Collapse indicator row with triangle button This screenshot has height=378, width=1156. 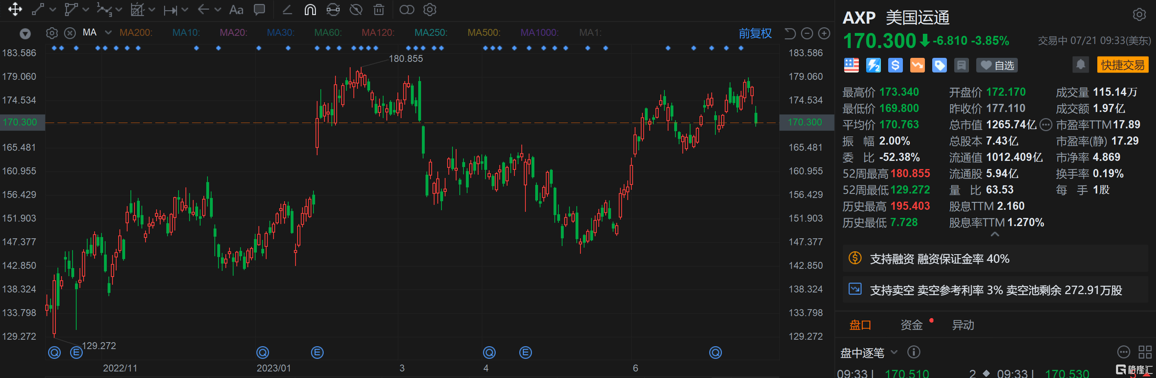pyautogui.click(x=25, y=34)
